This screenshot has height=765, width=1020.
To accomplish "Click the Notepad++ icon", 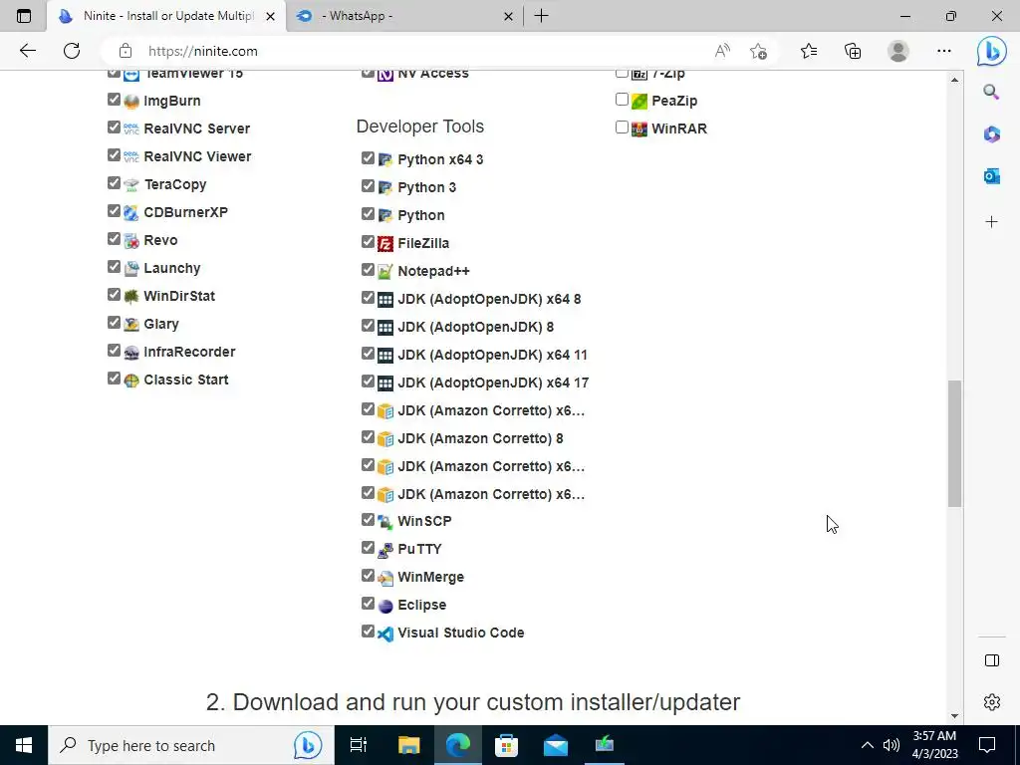I will click(385, 272).
